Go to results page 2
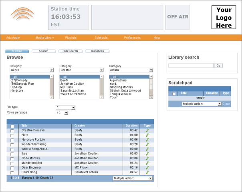This screenshot has width=242, height=192. (14, 178)
